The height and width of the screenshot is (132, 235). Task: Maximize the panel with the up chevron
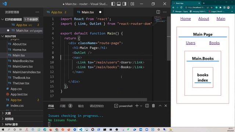160,106
